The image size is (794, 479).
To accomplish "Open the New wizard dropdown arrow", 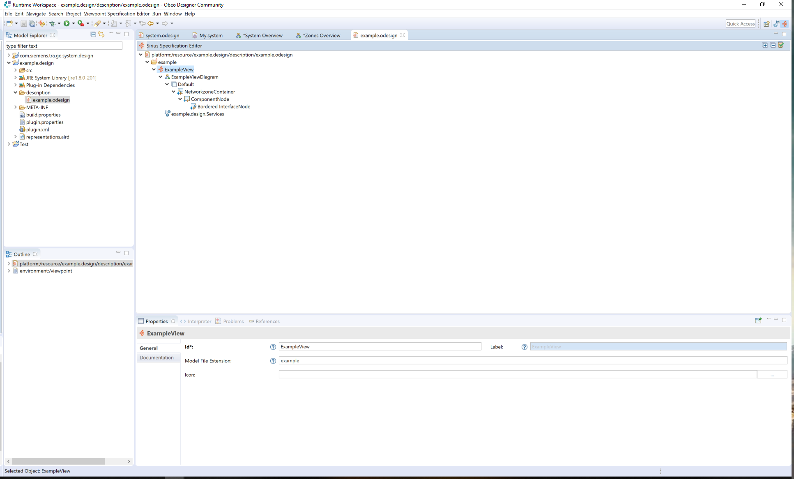I will 16,23.
